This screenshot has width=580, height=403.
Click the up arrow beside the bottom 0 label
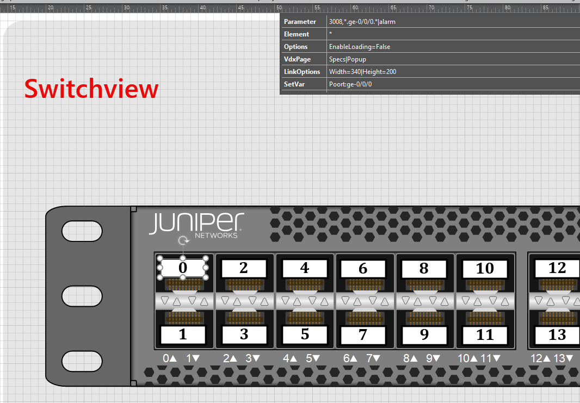point(173,358)
